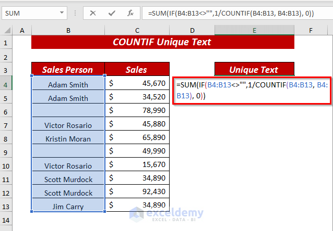Select the 'Sales Person' header cell
The width and height of the screenshot is (333, 231).
[x=68, y=69]
